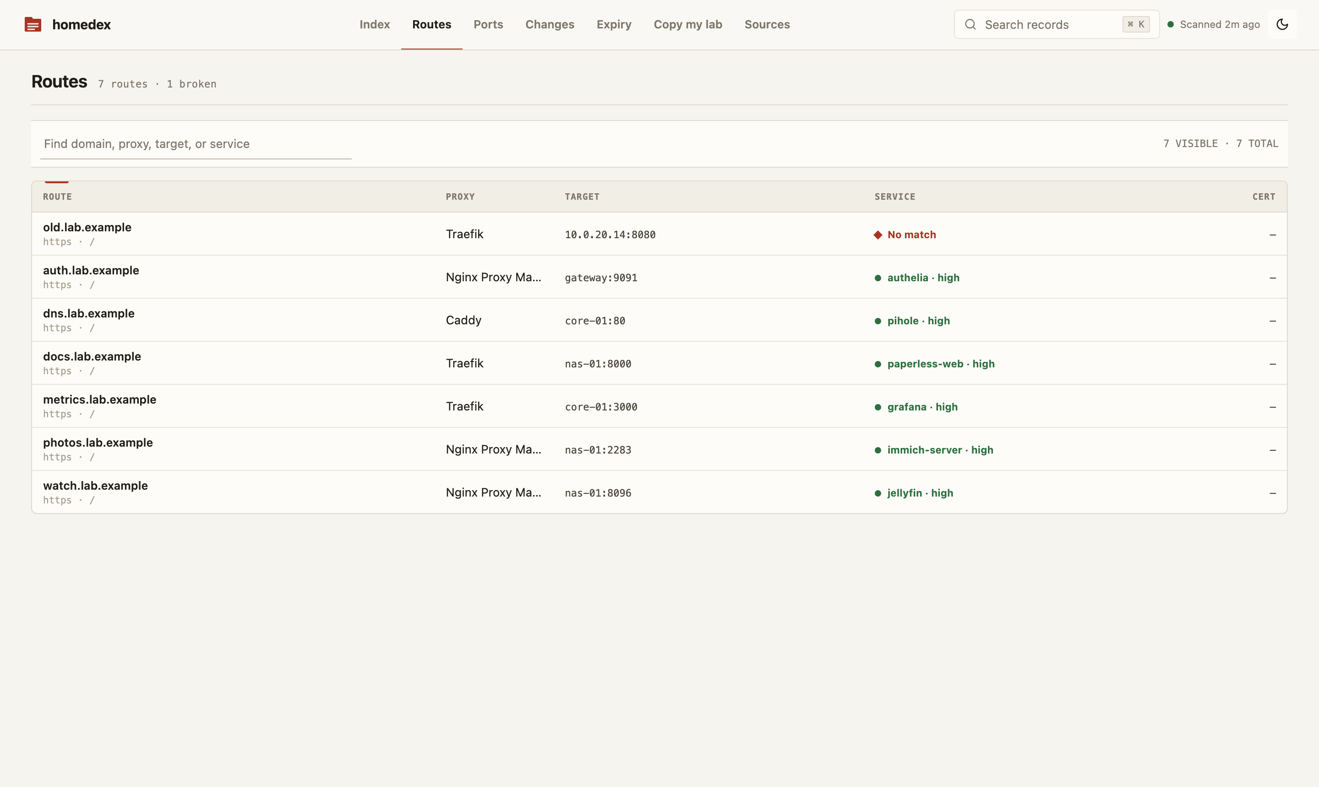
Task: Click the authelia · high service
Action: point(923,278)
